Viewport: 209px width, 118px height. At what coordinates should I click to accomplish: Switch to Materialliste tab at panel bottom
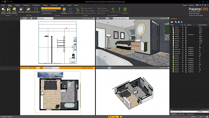coord(182,114)
